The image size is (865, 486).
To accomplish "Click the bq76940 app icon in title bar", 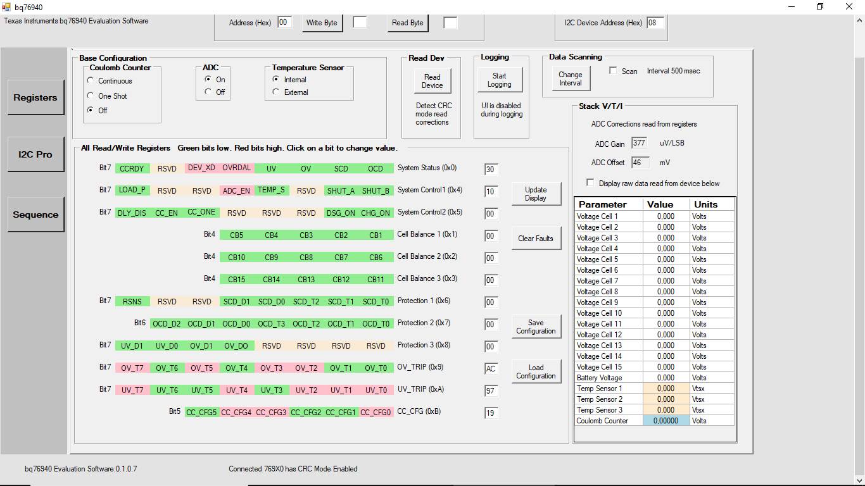I will (6, 6).
